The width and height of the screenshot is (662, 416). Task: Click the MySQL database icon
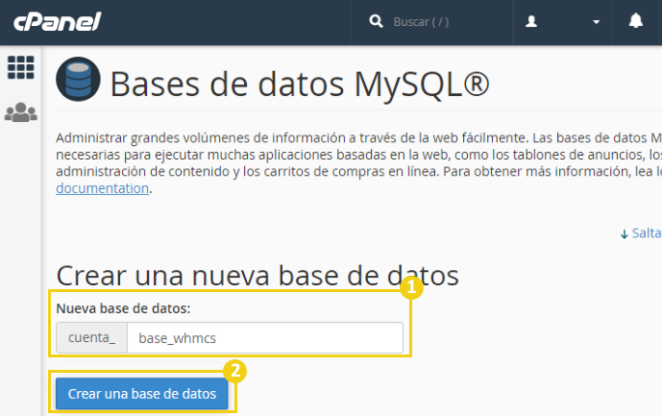(x=78, y=79)
